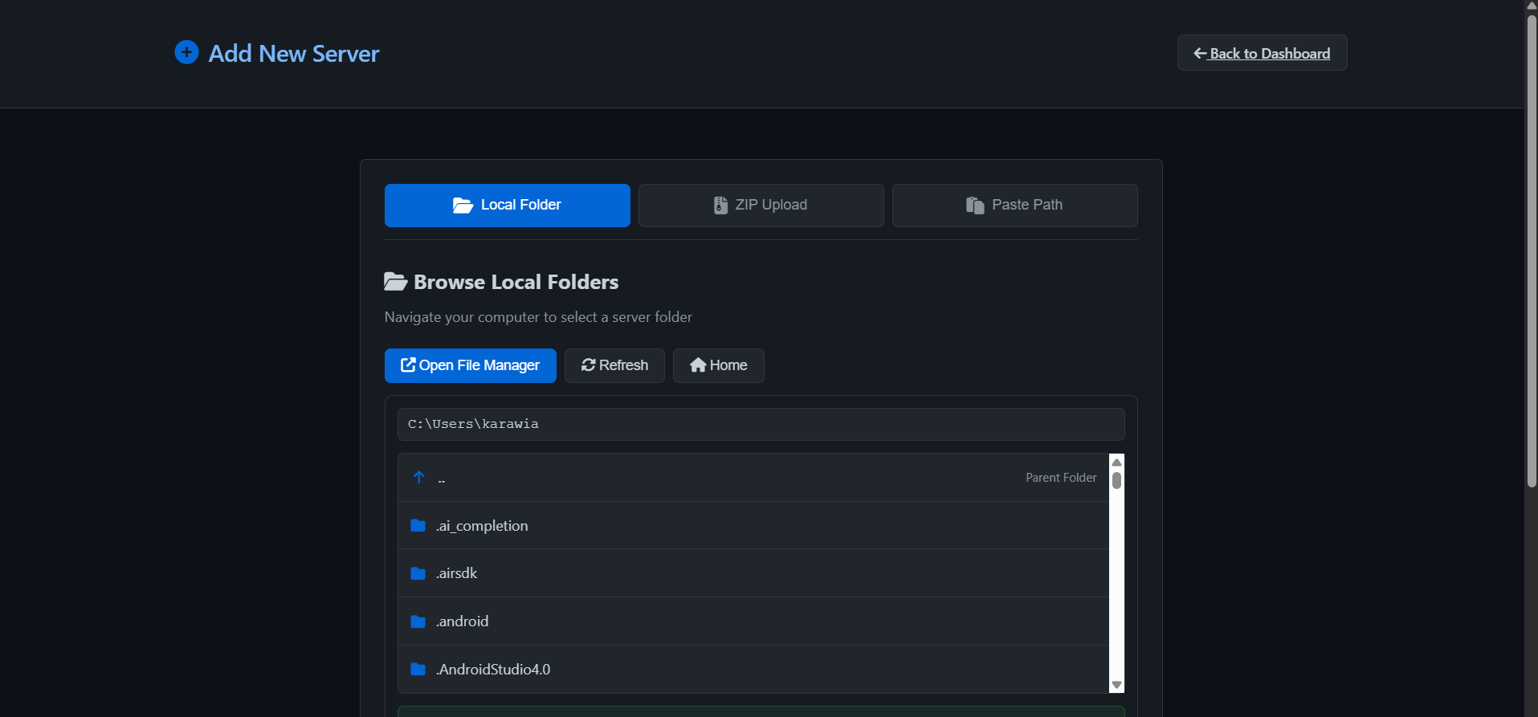This screenshot has height=717, width=1538.
Task: Click the current path field C:\Users\karawia
Action: (x=761, y=424)
